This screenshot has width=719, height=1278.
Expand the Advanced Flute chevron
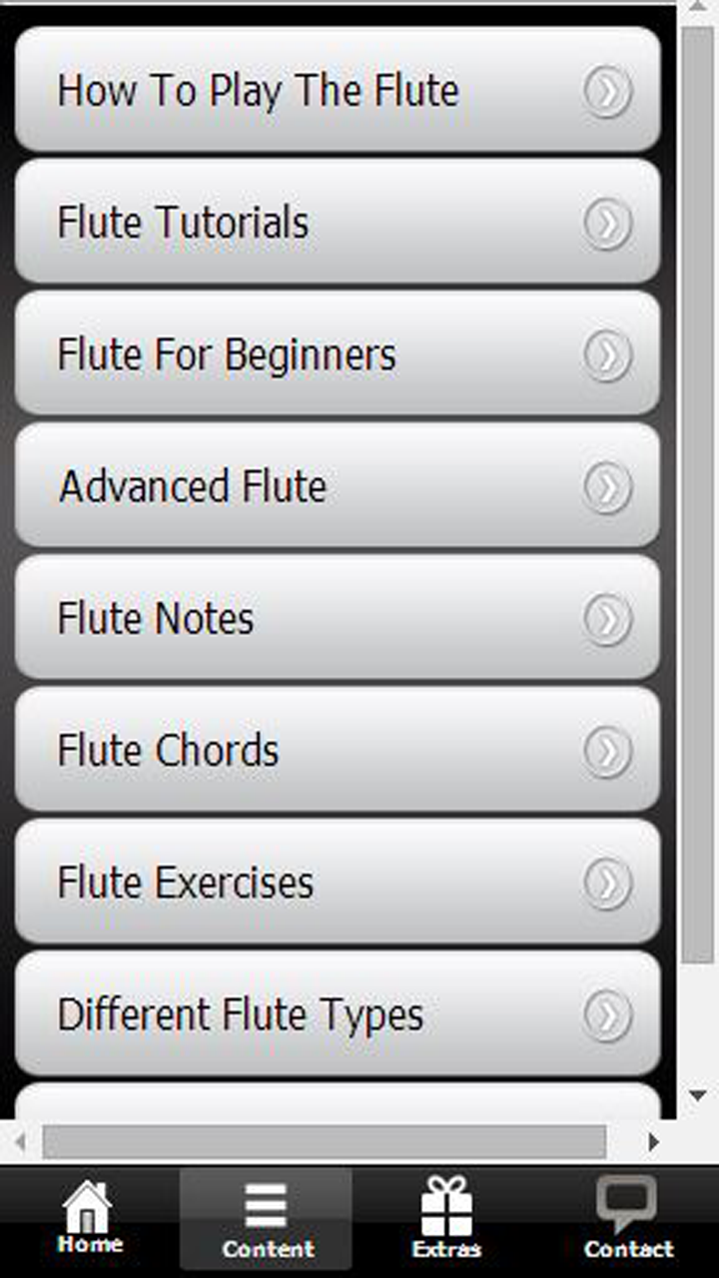pos(607,486)
